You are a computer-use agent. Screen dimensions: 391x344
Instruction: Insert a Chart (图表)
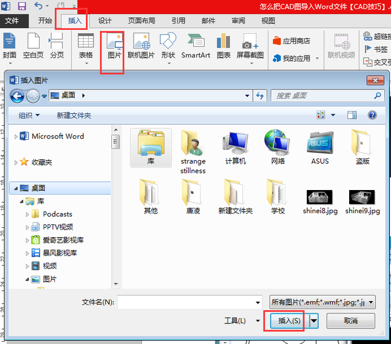[x=224, y=46]
